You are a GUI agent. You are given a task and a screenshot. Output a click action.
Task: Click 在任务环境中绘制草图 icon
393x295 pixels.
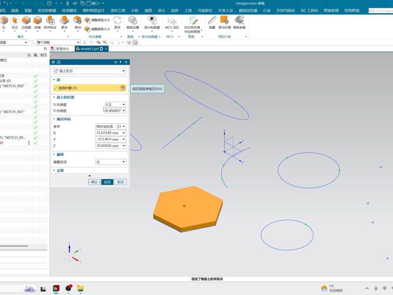click(x=193, y=21)
